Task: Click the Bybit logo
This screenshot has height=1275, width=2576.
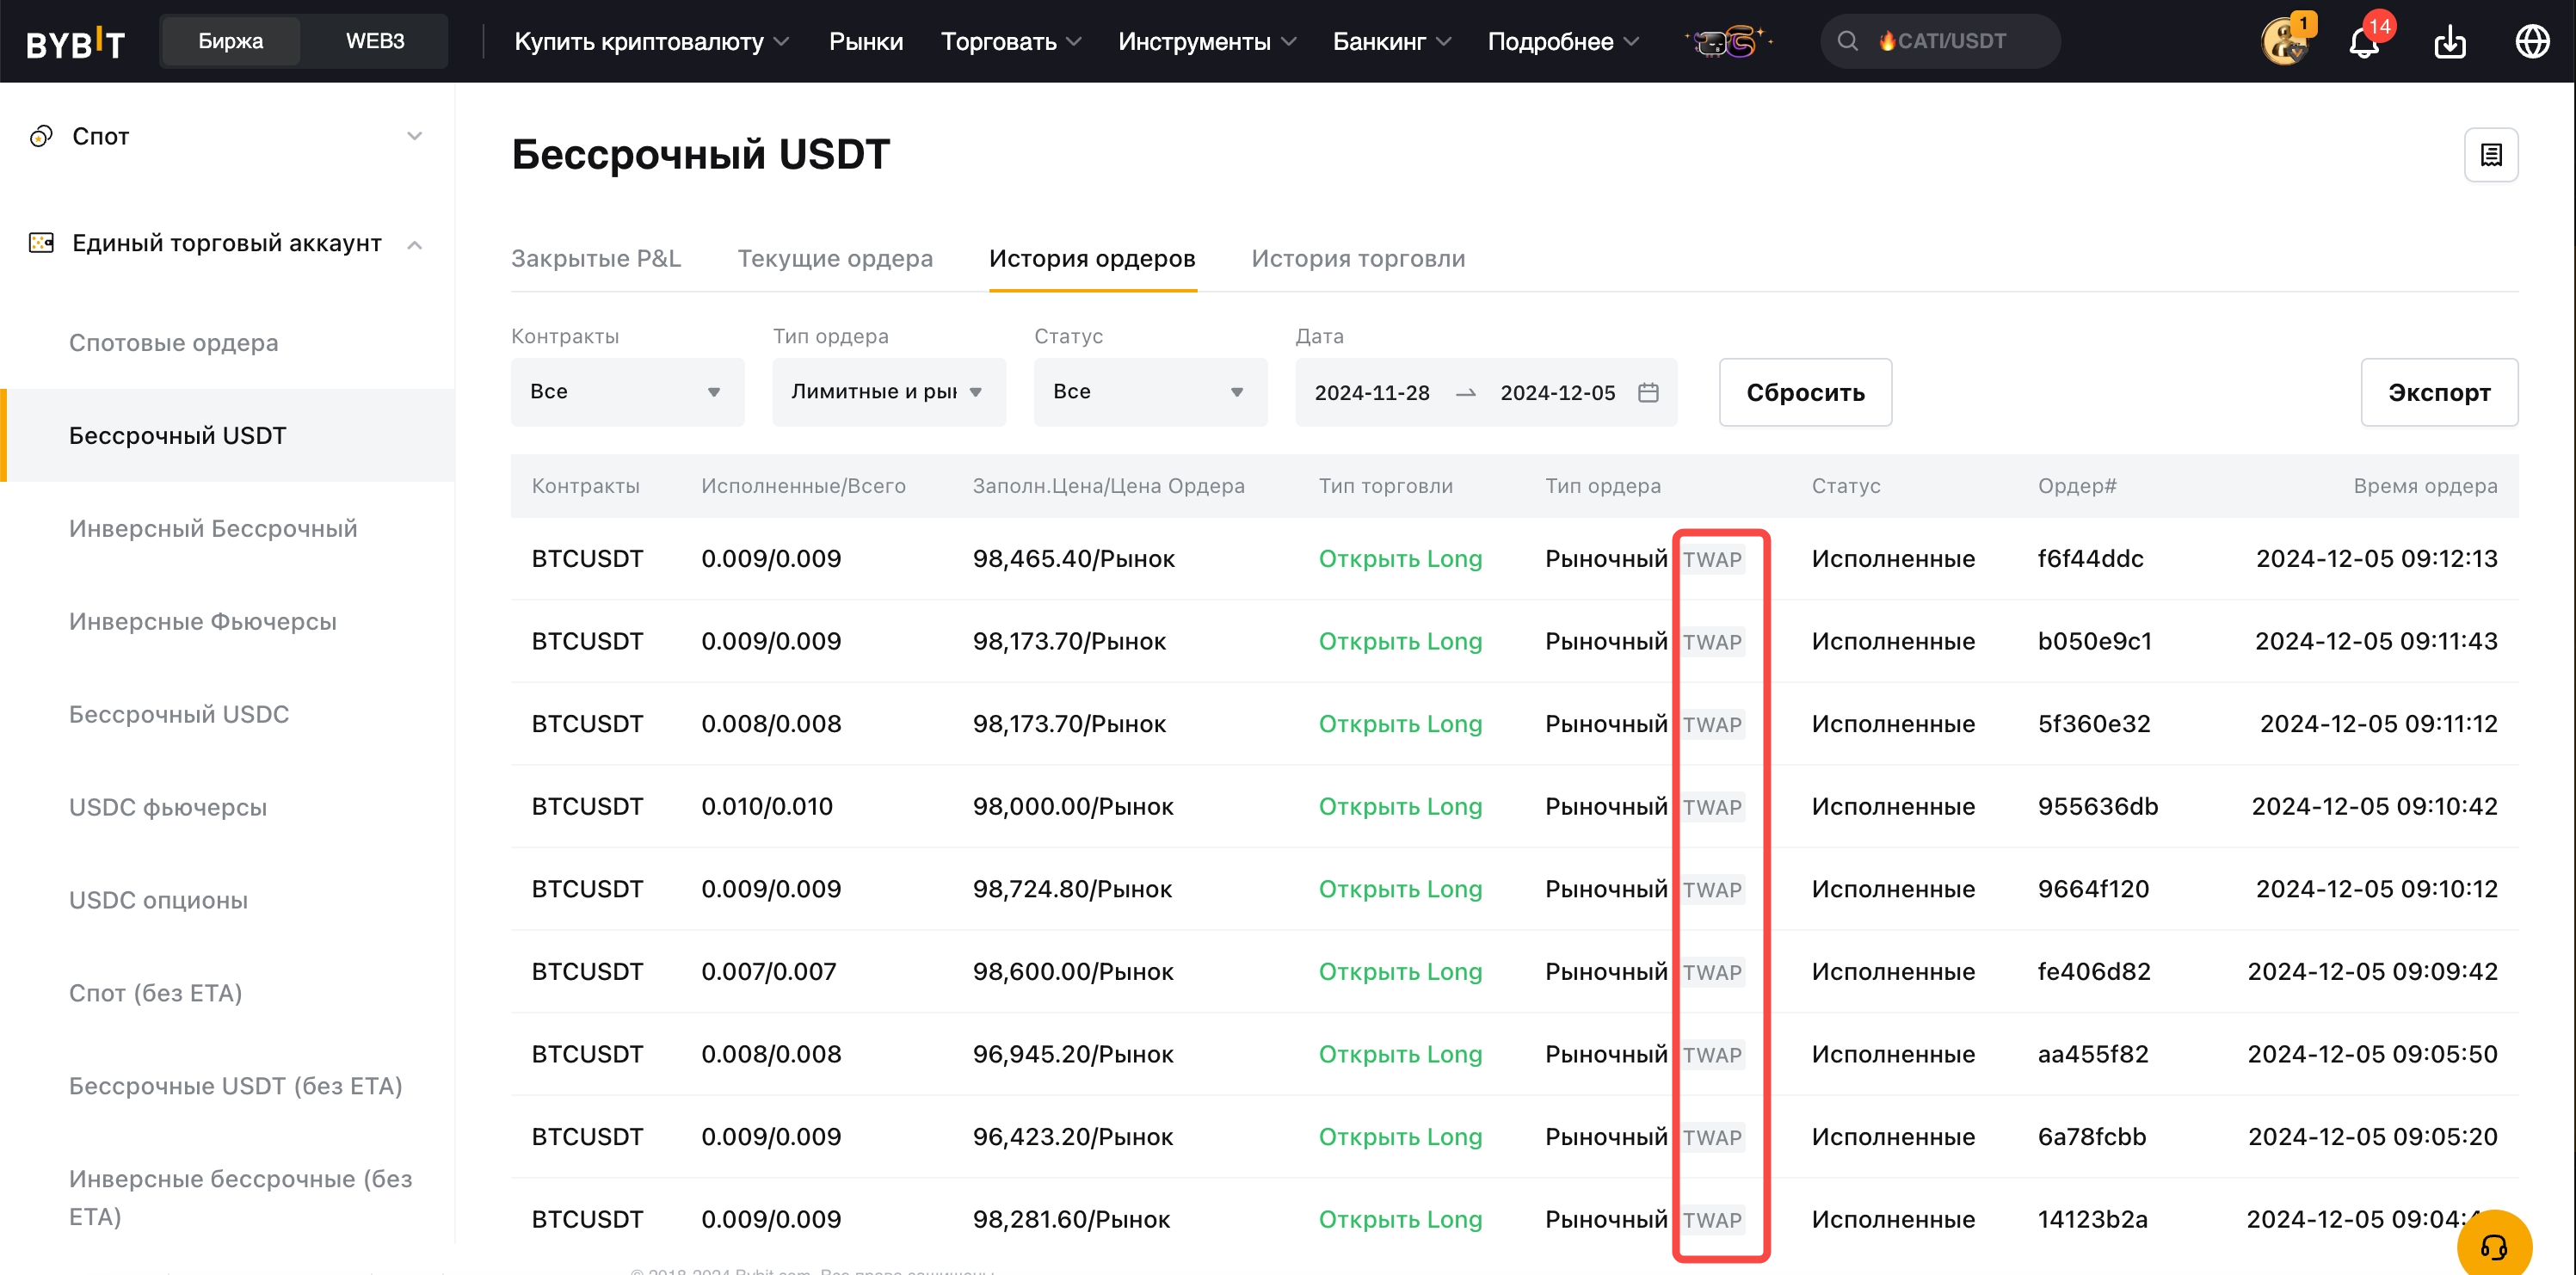Action: pyautogui.click(x=75, y=42)
